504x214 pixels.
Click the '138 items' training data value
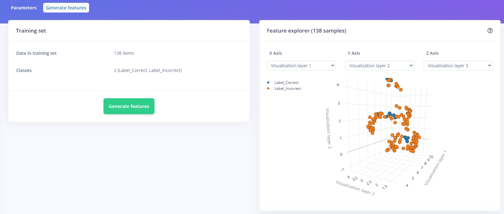click(124, 53)
